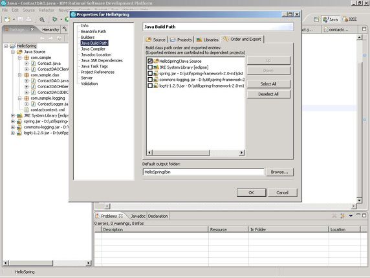
Task: Open the Edit menu
Action: 15,10
